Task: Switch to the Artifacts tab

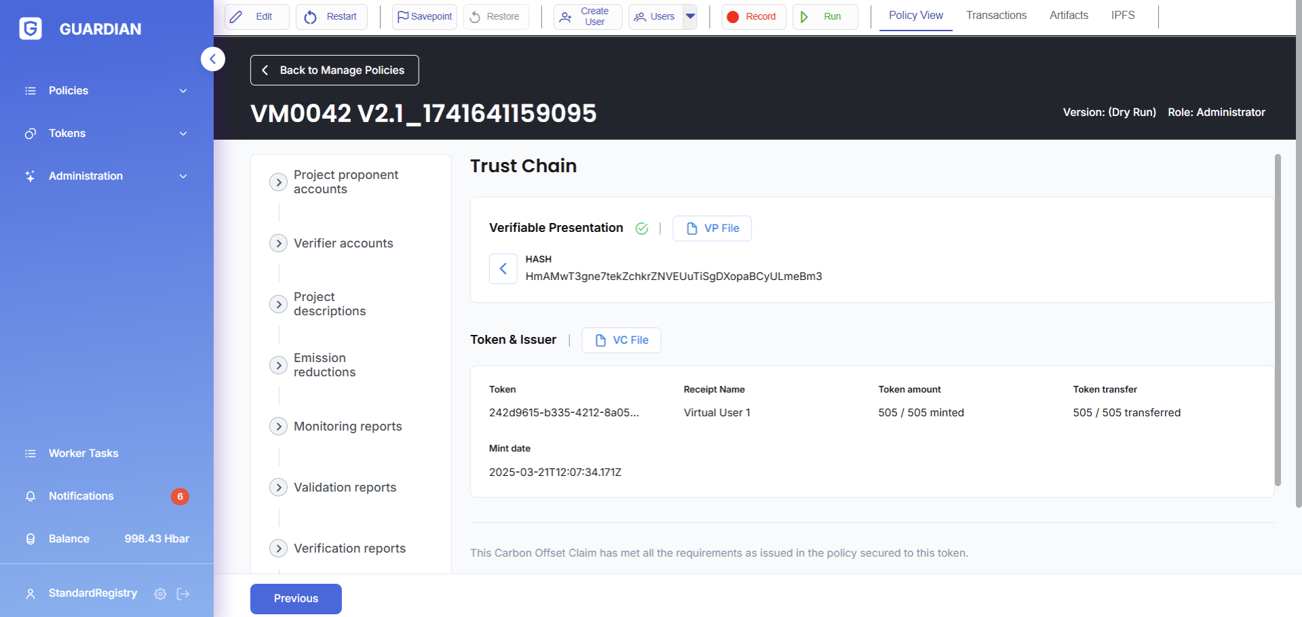Action: tap(1068, 16)
